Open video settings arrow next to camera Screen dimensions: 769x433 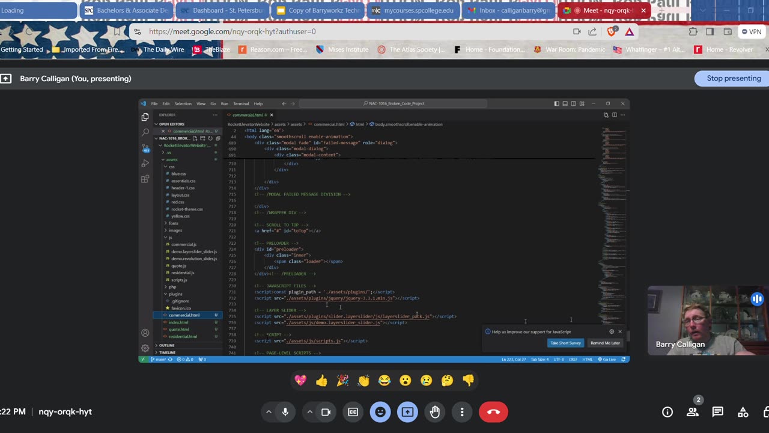click(x=309, y=412)
